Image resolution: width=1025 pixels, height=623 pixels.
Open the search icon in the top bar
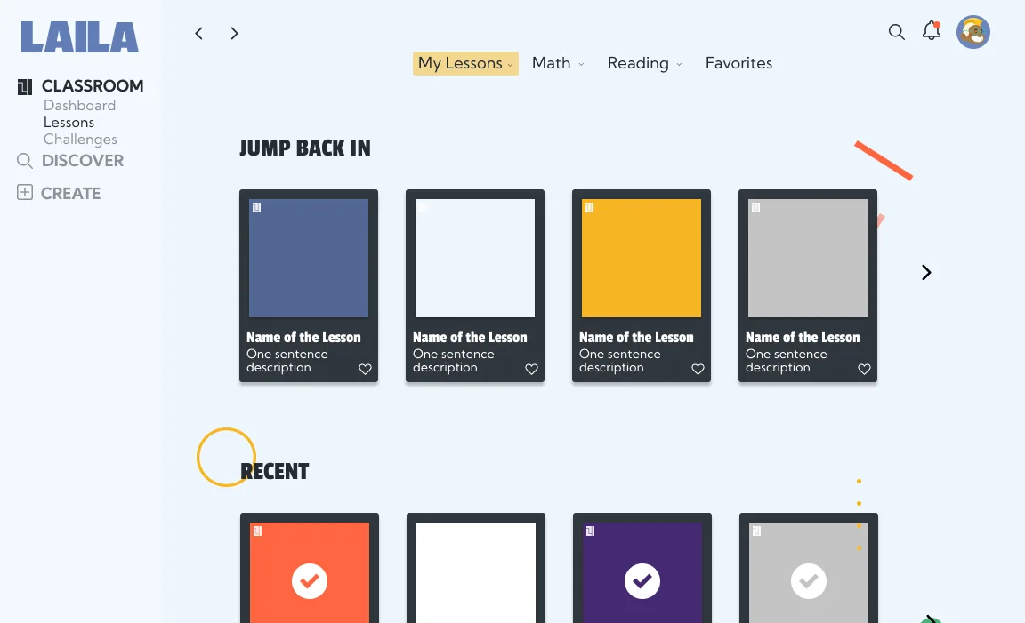pyautogui.click(x=896, y=32)
